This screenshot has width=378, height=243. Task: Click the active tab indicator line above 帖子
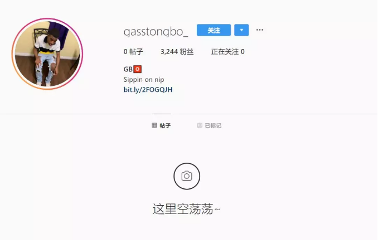pyautogui.click(x=161, y=114)
